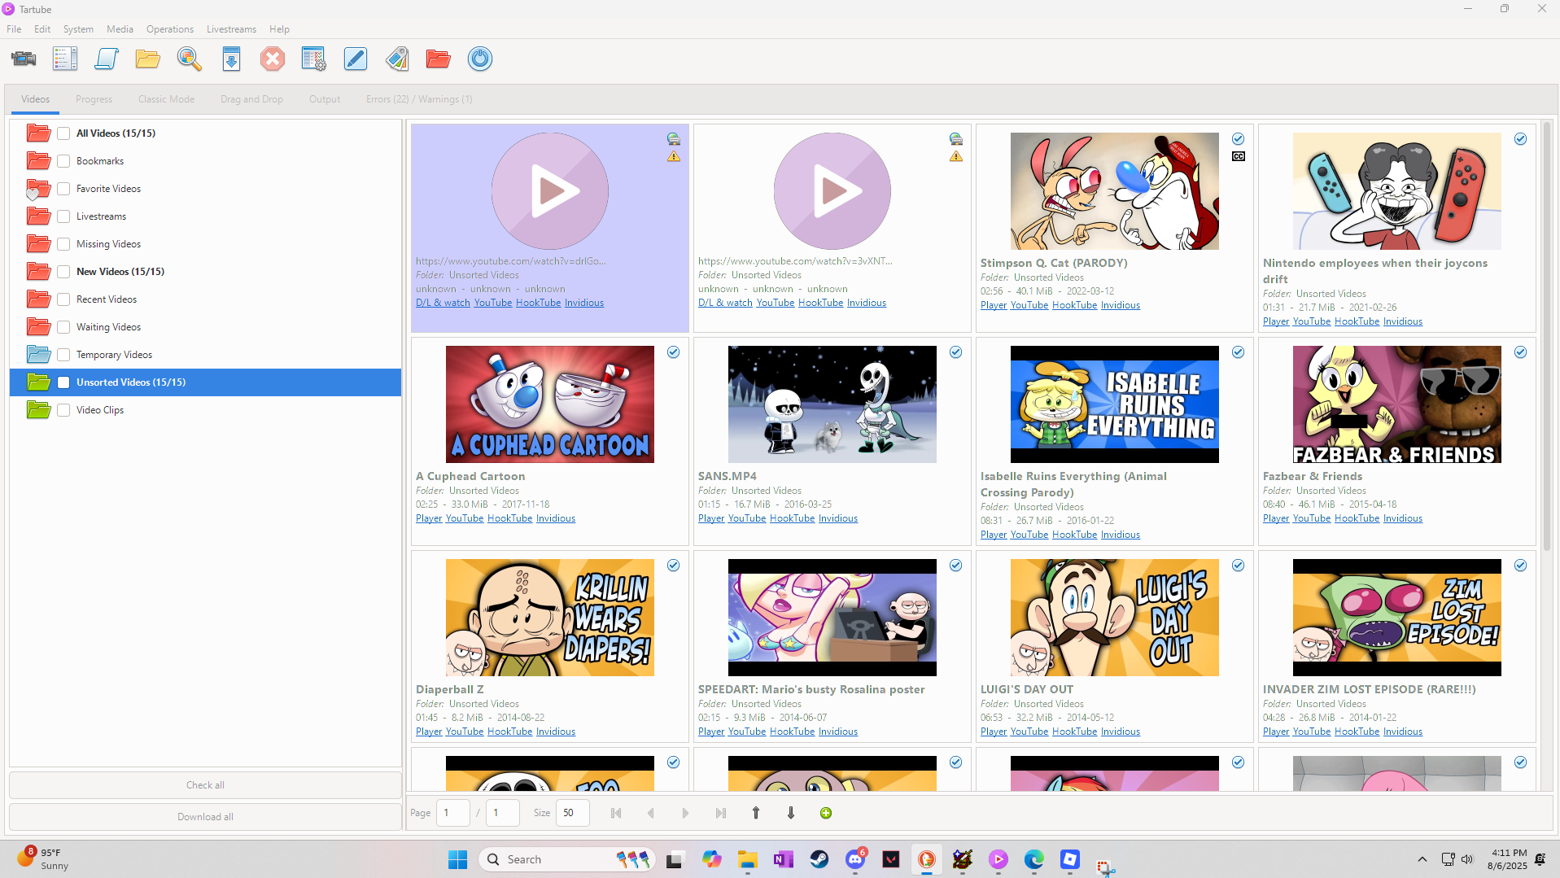
Task: Click the Isabelle Ruins Everything thumbnail
Action: (1114, 404)
